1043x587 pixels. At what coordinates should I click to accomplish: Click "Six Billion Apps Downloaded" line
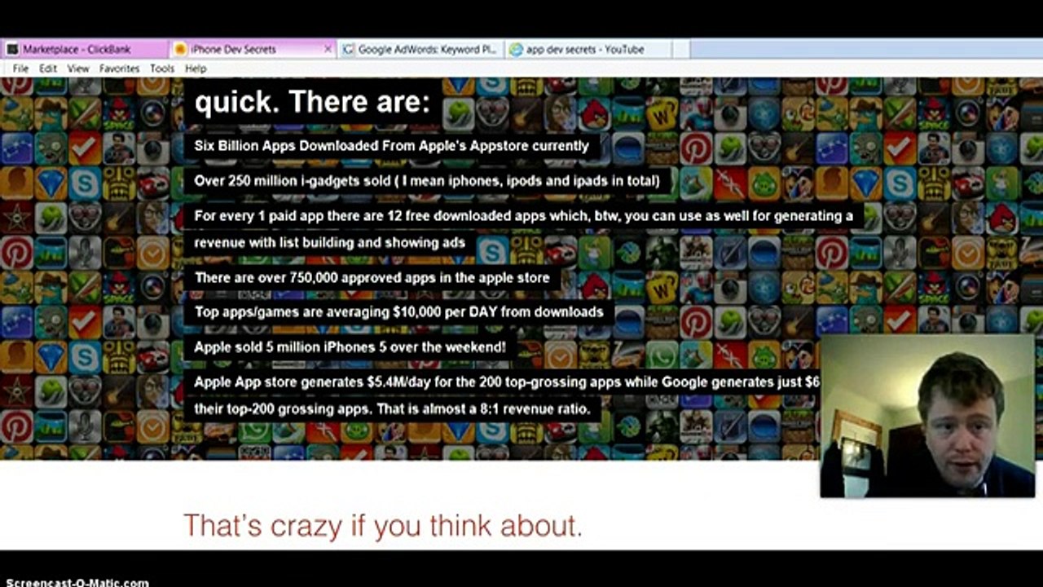point(391,146)
